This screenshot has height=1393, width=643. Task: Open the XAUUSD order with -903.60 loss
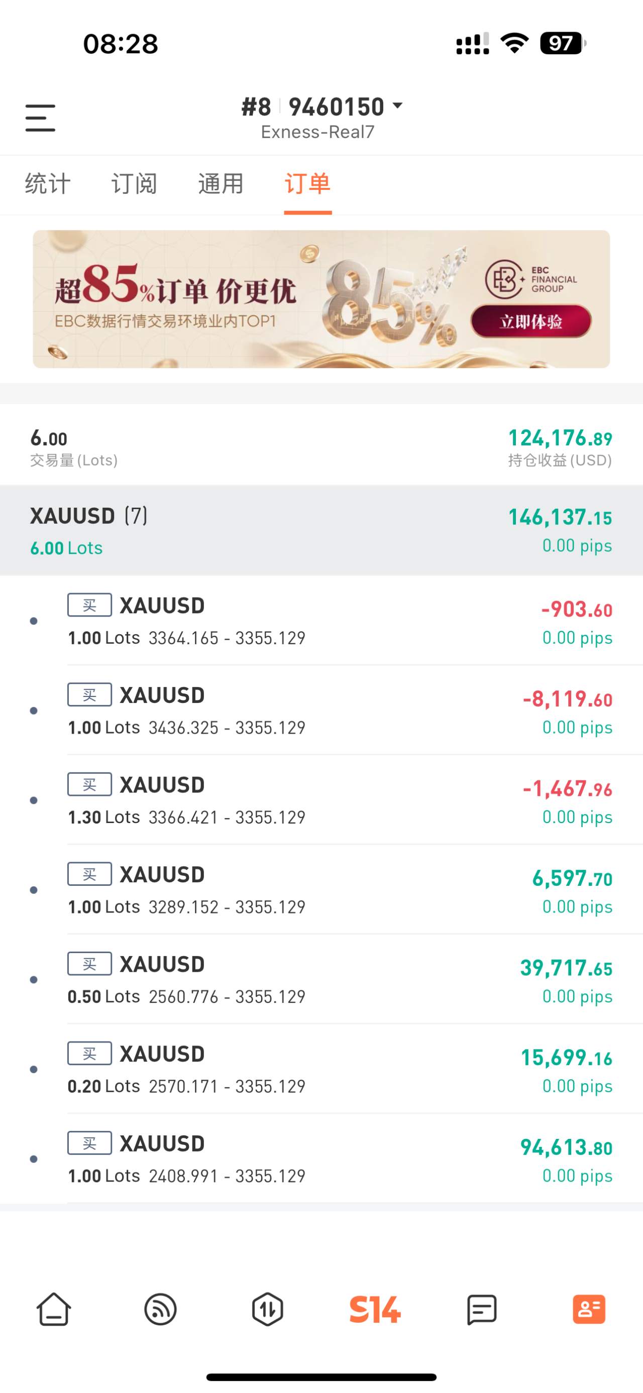[x=321, y=620]
